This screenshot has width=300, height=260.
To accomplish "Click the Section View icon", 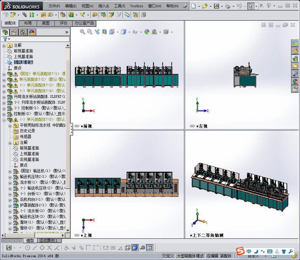I will click(x=104, y=32).
